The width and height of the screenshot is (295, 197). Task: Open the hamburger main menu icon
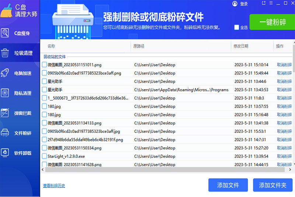click(x=271, y=3)
